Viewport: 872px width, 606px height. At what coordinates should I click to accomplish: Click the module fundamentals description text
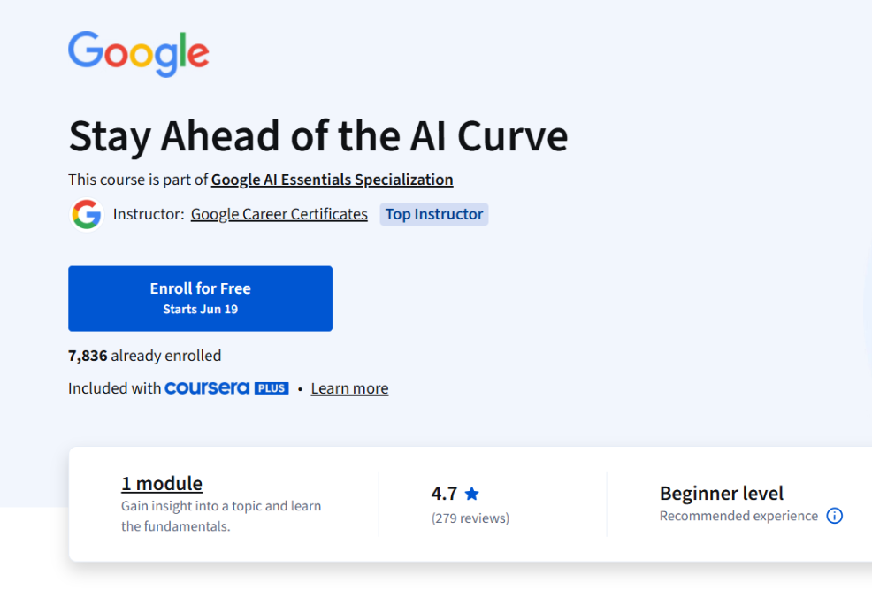click(x=220, y=516)
